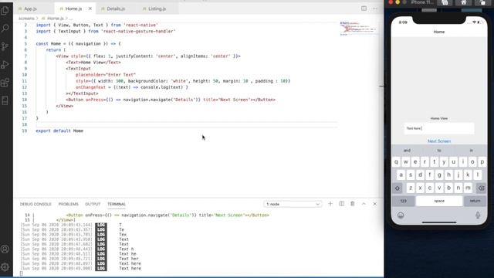This screenshot has width=494, height=278.
Task: Open the OUTPUT panel tab
Action: 93,204
